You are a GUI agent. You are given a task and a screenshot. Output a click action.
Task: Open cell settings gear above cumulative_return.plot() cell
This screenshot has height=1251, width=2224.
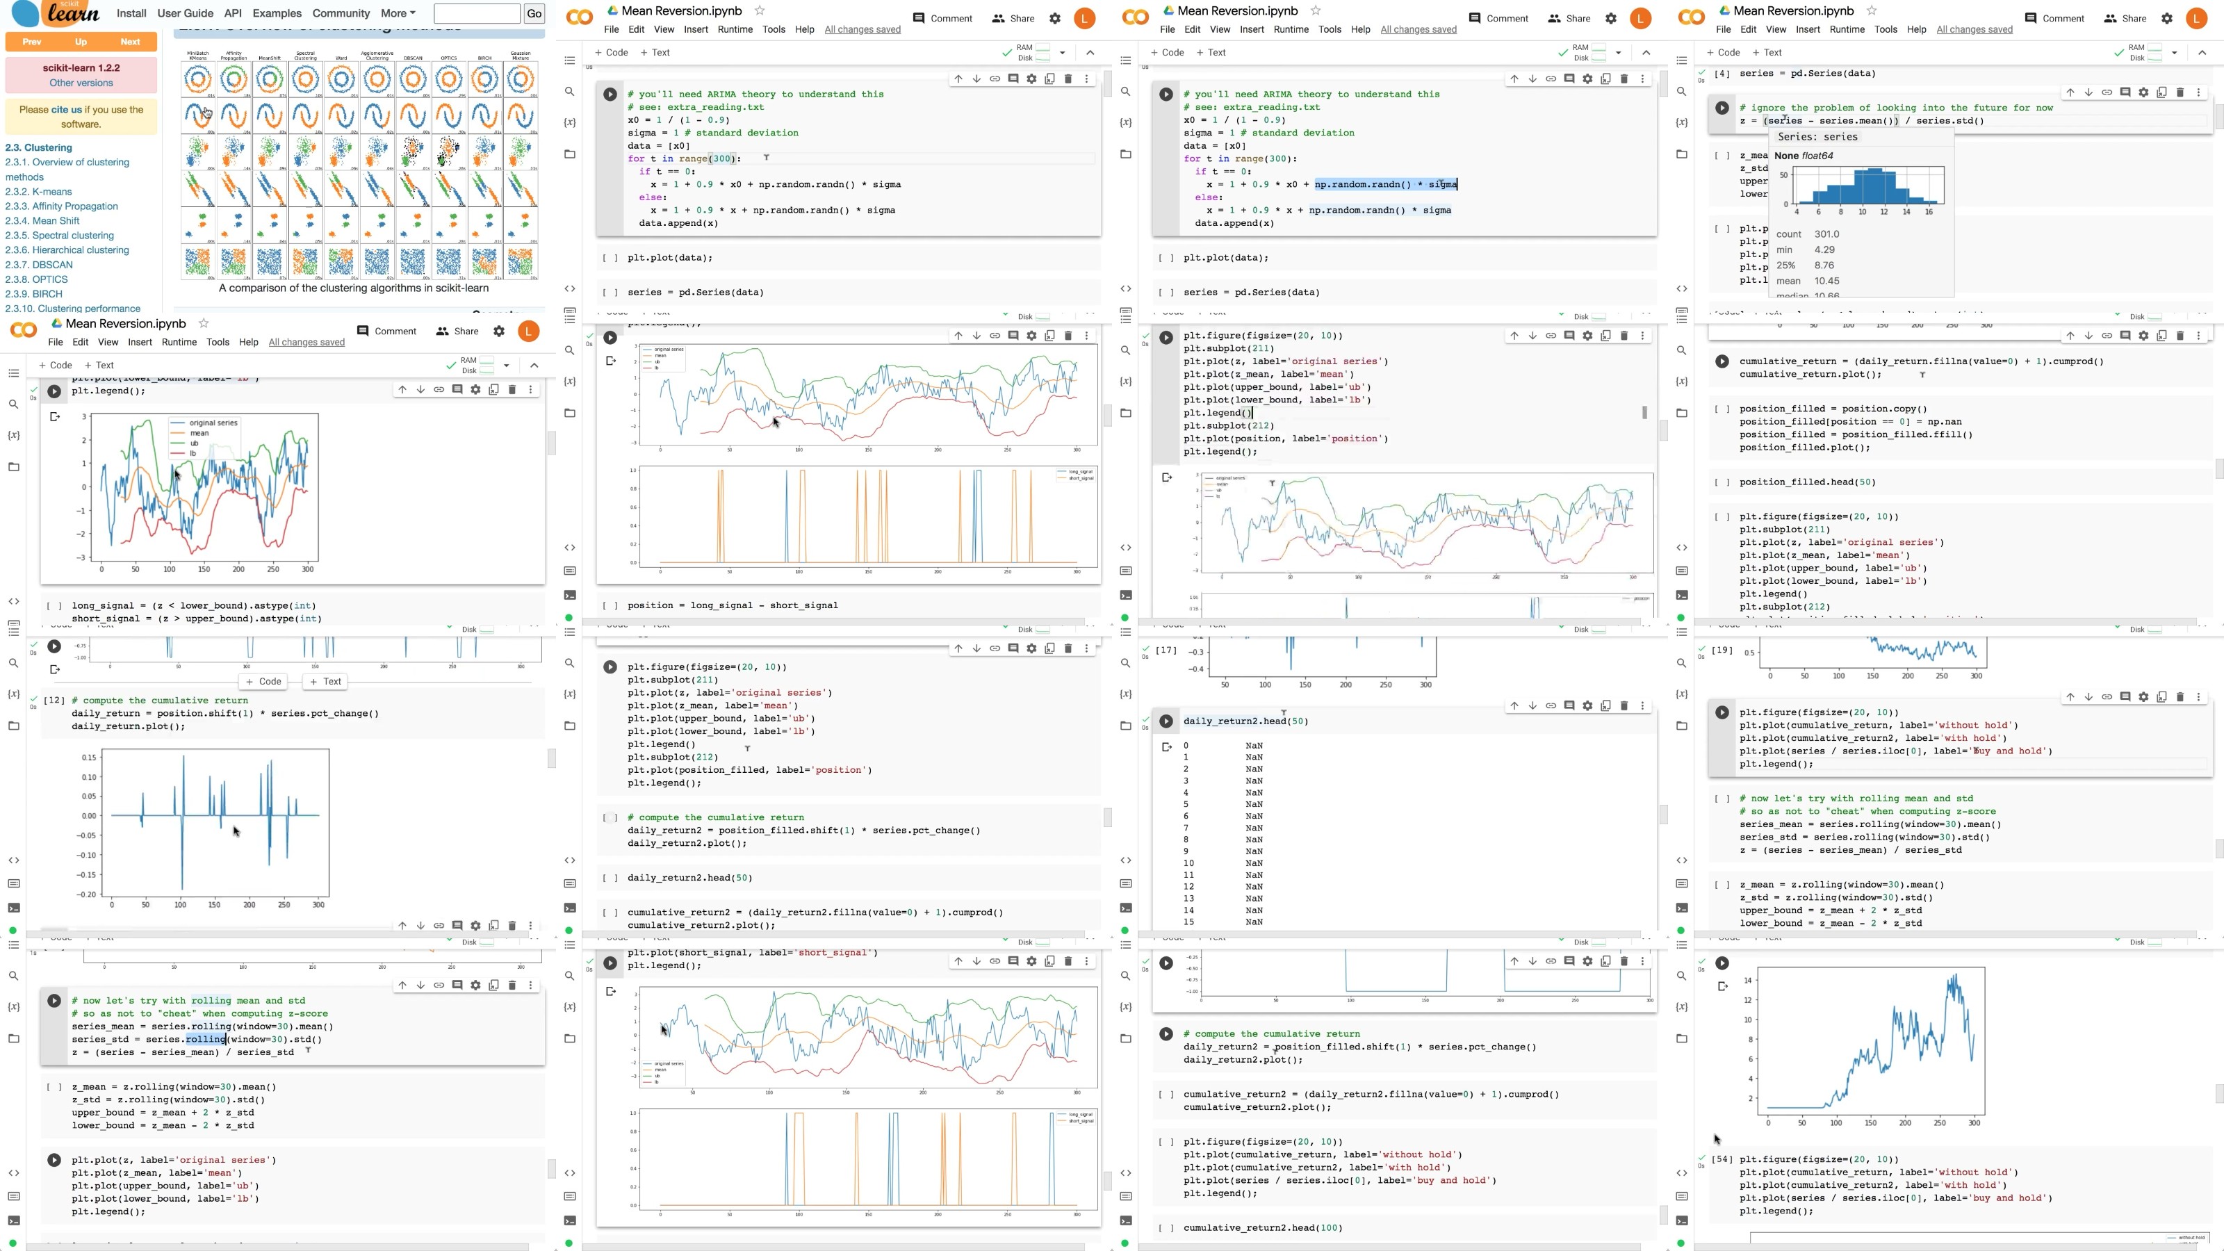coord(2143,336)
